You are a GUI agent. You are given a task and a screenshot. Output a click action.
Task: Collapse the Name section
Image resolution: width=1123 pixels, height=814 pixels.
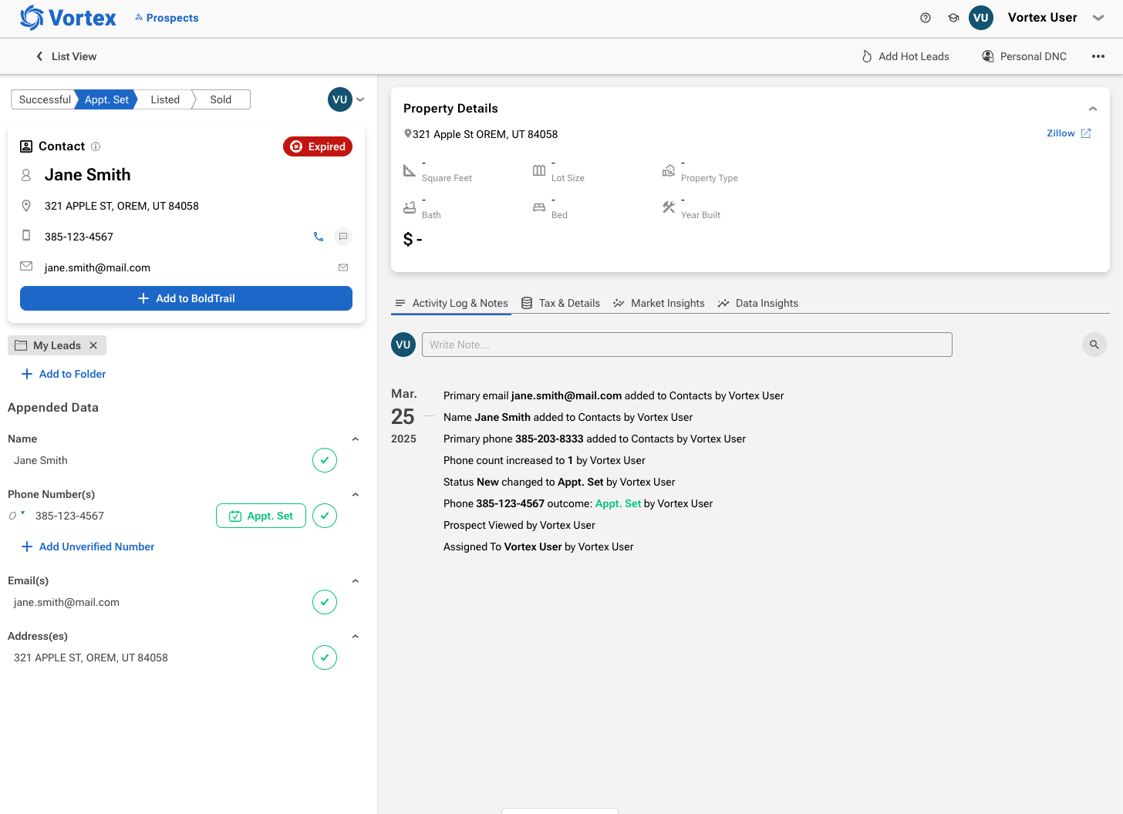[356, 439]
